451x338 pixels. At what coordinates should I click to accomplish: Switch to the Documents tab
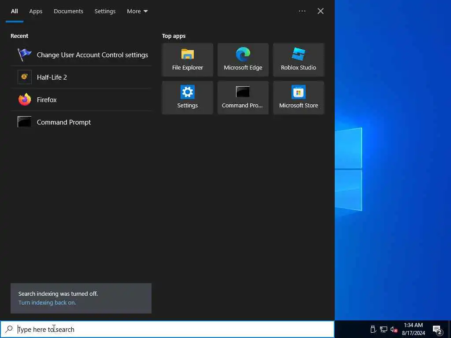[68, 11]
